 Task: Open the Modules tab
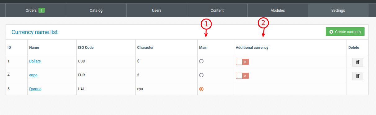278,11
